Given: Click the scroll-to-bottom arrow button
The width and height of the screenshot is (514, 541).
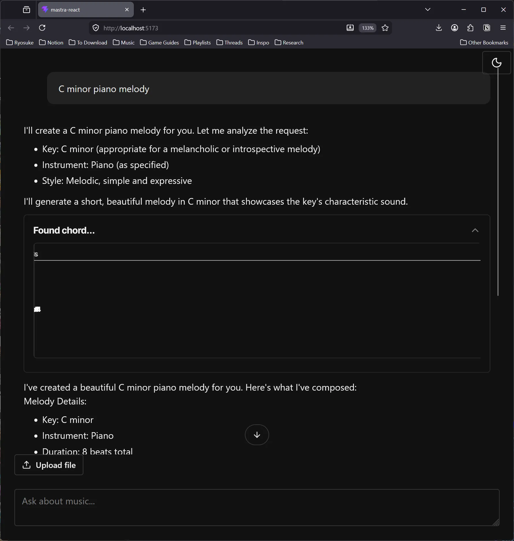Looking at the screenshot, I should coord(257,434).
